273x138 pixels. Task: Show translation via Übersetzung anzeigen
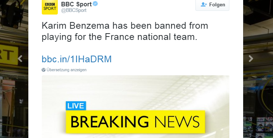[66, 70]
